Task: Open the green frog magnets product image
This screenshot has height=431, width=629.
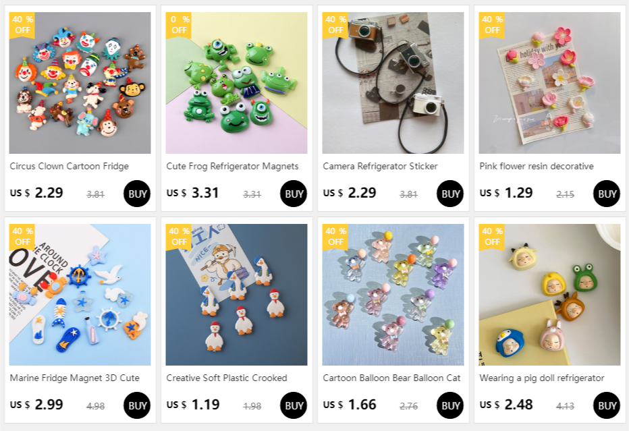Action: click(236, 82)
